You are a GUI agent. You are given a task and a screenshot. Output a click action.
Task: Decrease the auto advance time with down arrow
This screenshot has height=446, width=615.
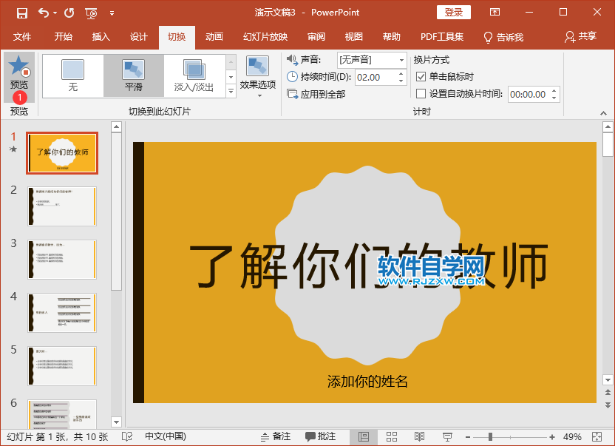click(554, 98)
